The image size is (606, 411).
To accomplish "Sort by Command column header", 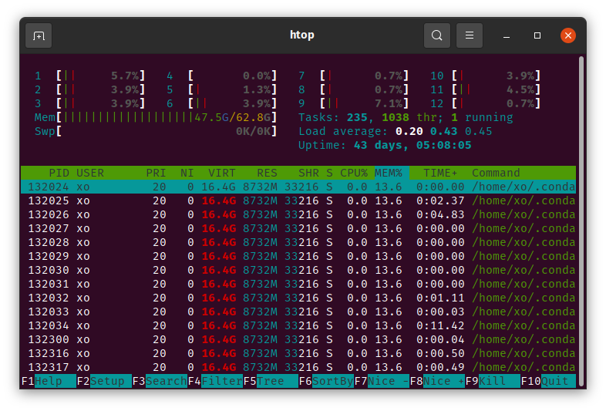I will (x=496, y=173).
